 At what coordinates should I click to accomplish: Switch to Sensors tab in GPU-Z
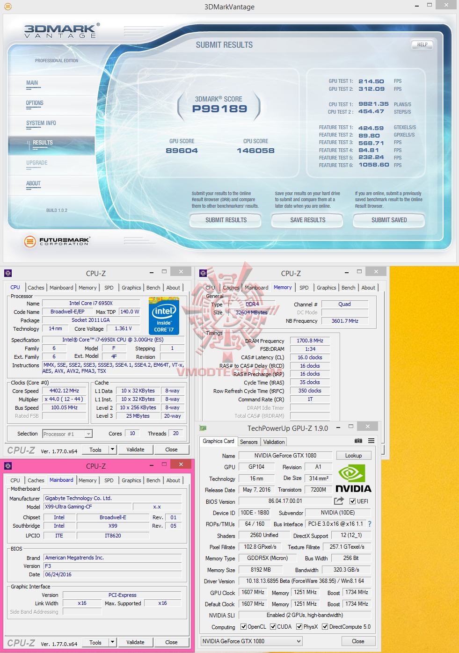coord(249,442)
